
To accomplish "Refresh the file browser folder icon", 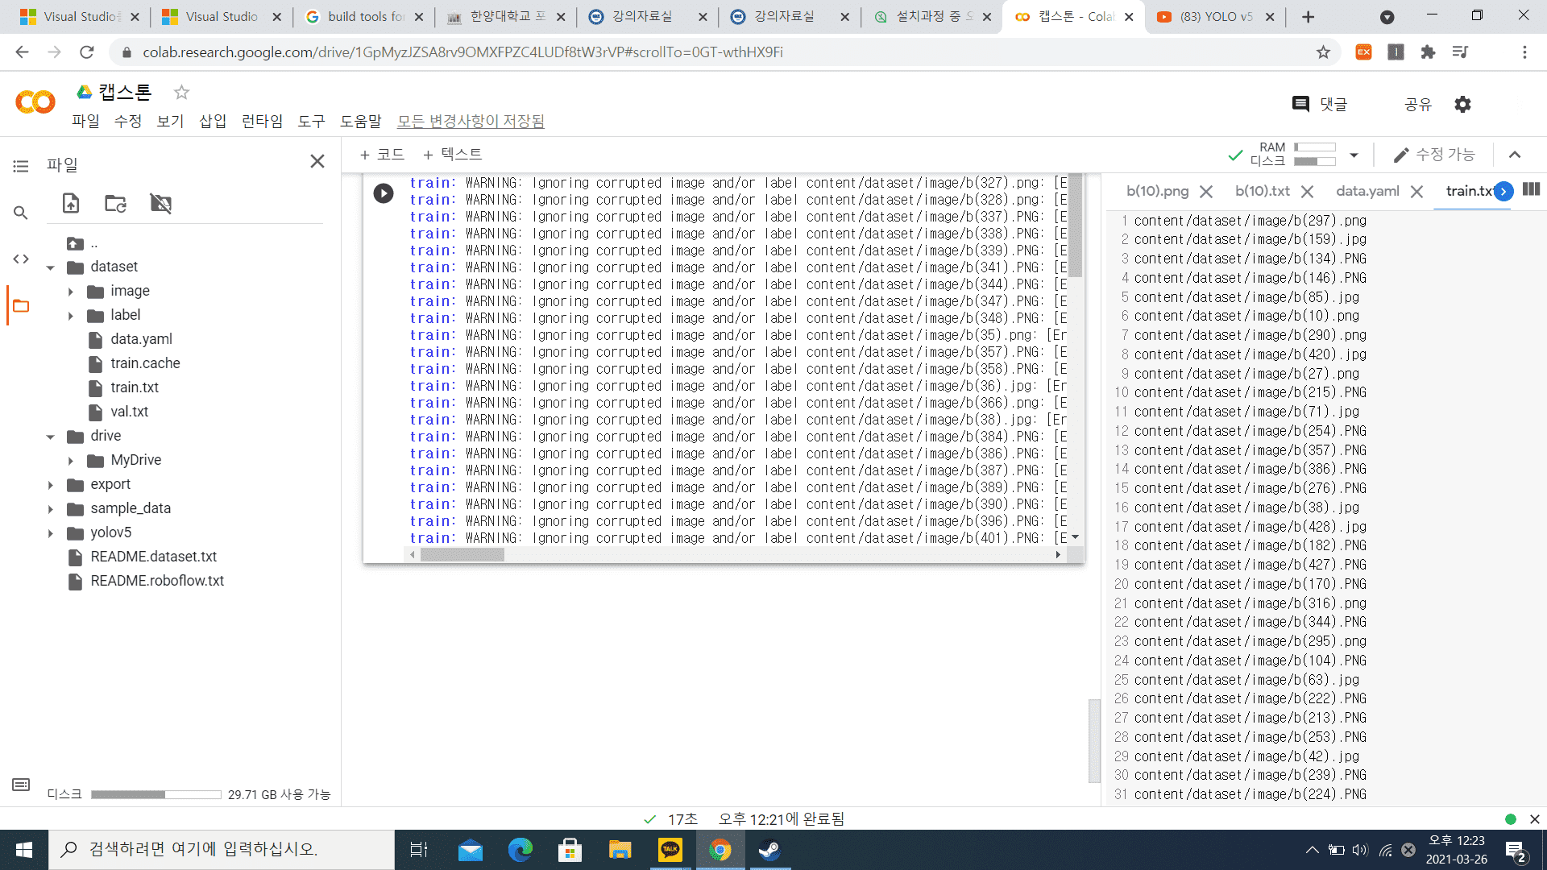I will [115, 203].
